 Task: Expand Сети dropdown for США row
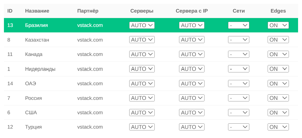[239, 112]
